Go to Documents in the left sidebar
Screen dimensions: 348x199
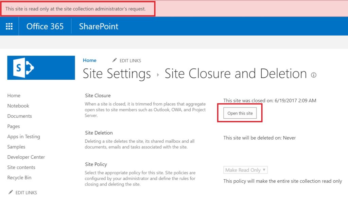coord(19,116)
